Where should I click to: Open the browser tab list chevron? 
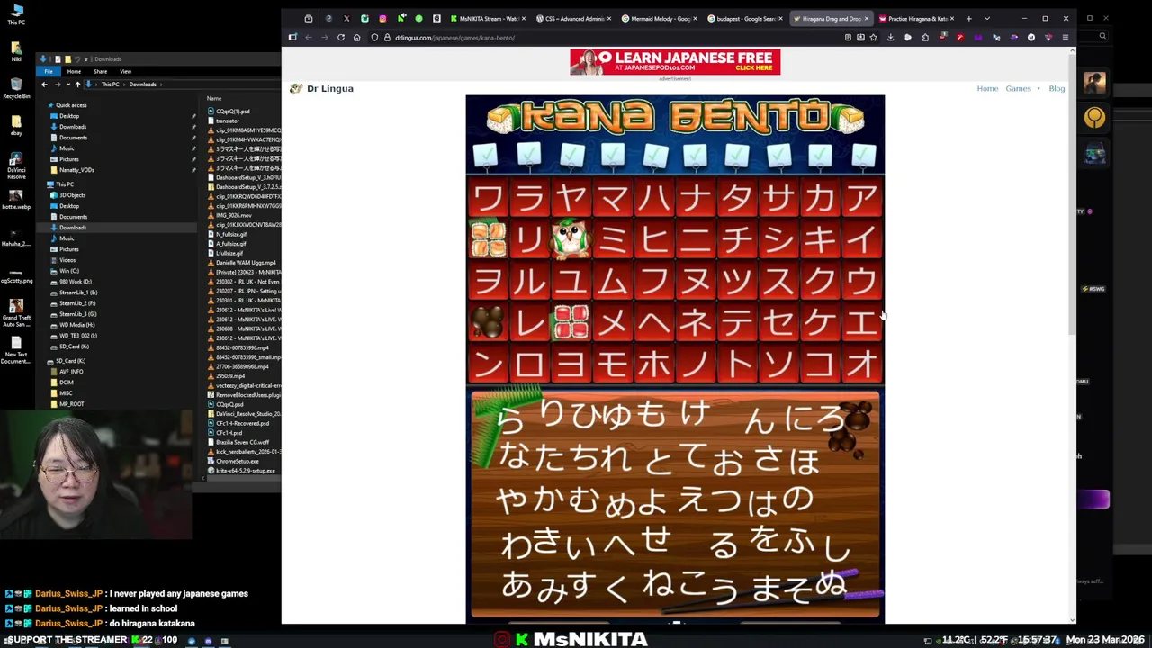coord(987,18)
